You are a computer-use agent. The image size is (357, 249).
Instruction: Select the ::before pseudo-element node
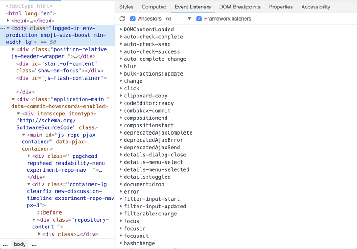[x=49, y=212]
